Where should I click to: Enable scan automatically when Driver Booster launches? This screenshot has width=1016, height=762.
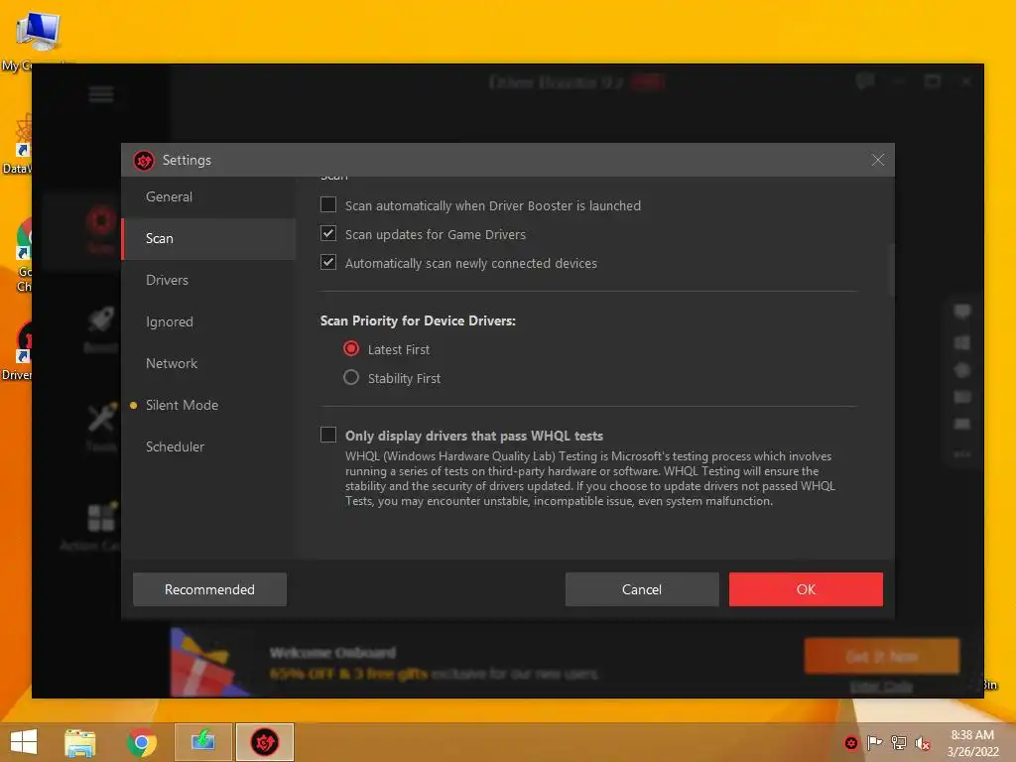(328, 204)
